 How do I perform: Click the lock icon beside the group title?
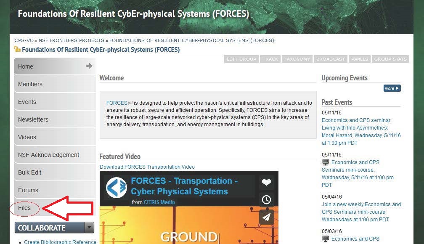coord(17,49)
